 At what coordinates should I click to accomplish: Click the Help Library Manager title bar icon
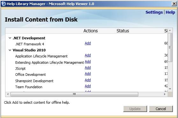coord(4,4)
